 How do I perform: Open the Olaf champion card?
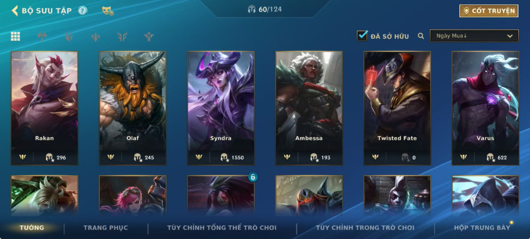pos(132,108)
